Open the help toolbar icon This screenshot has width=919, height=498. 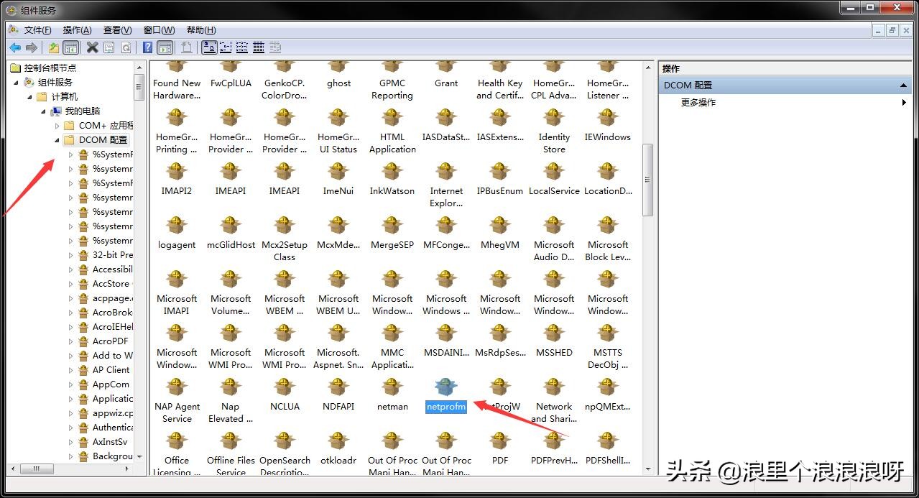tap(147, 47)
